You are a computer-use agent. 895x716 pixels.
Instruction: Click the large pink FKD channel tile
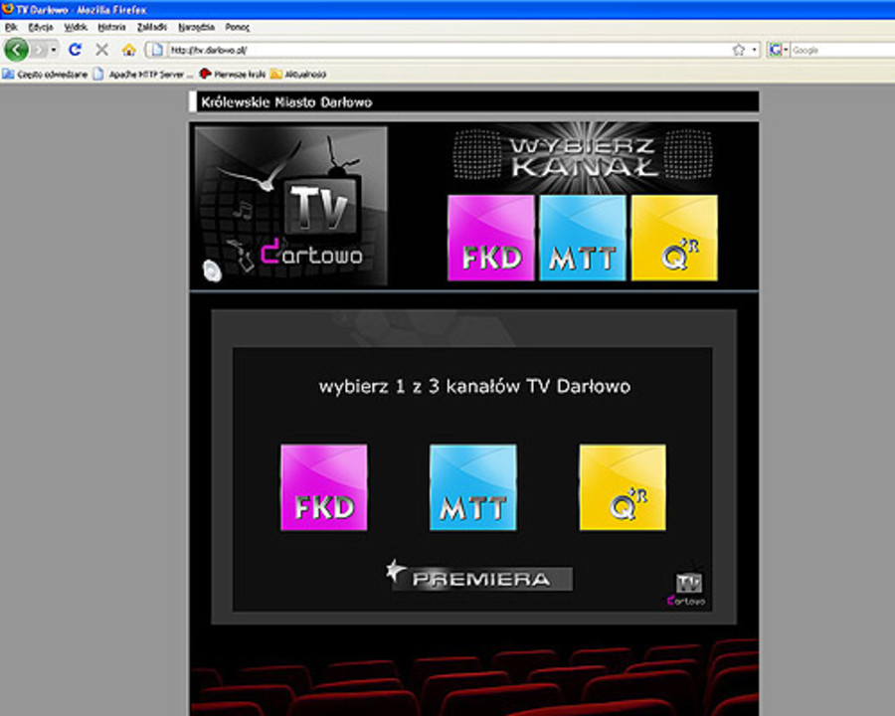(x=324, y=487)
